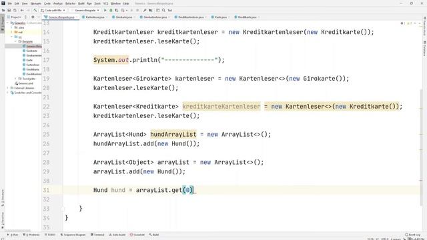This screenshot has width=427, height=240.
Task: Click the Synchronize/reload toolbar icon
Action: pos(15,11)
